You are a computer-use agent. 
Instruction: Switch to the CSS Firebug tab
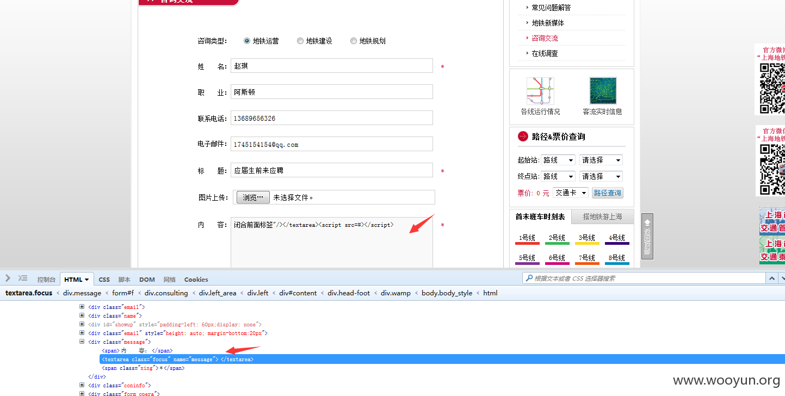coord(104,280)
